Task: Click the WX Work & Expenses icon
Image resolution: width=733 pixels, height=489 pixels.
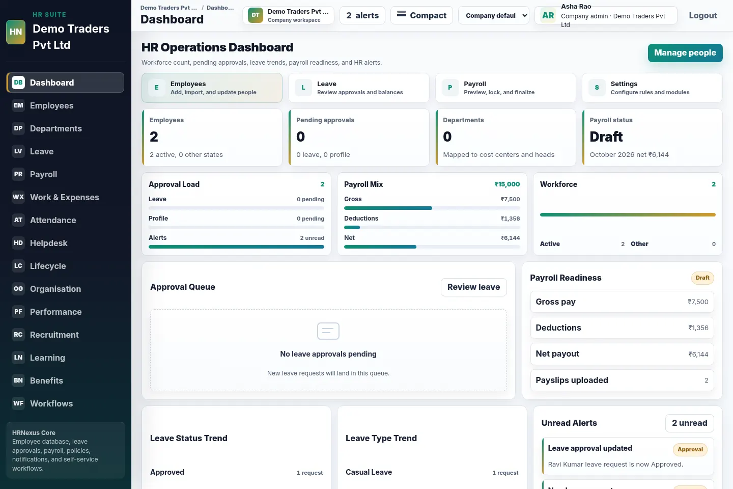Action: pos(18,197)
